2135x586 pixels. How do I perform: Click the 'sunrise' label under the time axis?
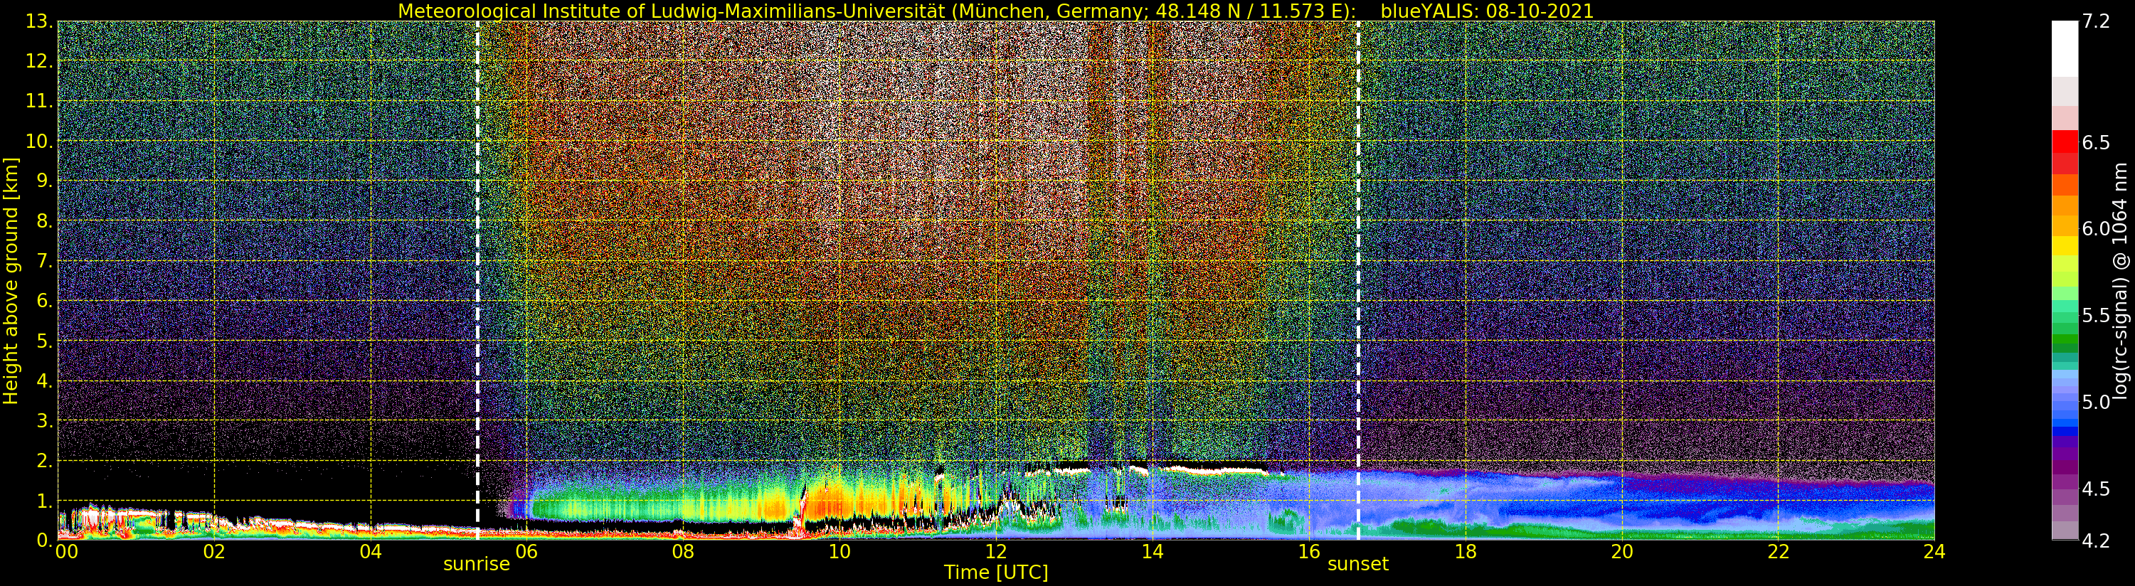click(x=477, y=565)
